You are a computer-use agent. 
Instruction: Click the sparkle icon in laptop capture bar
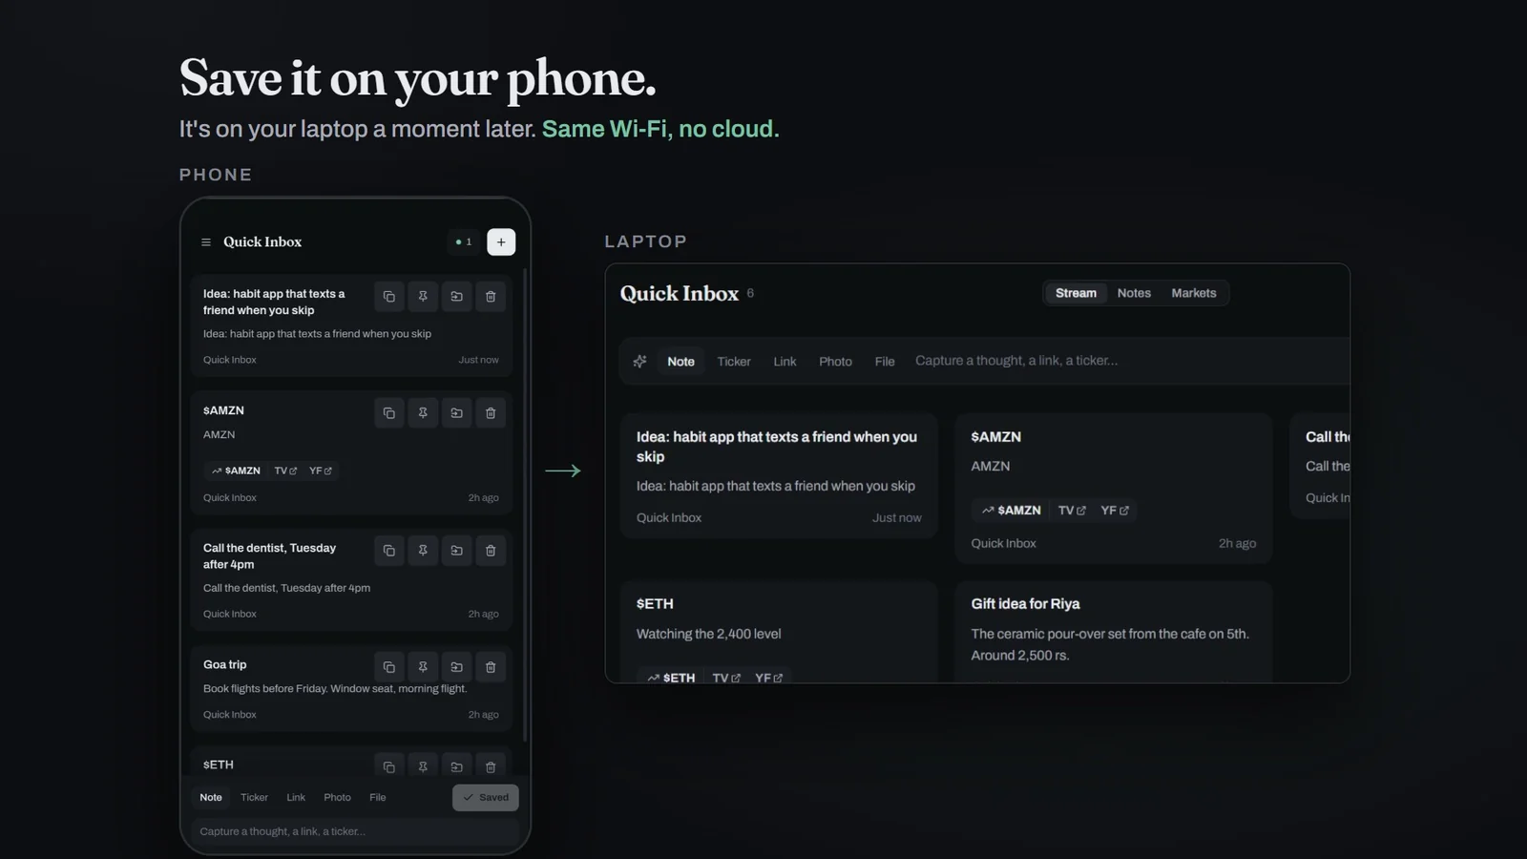pos(639,361)
